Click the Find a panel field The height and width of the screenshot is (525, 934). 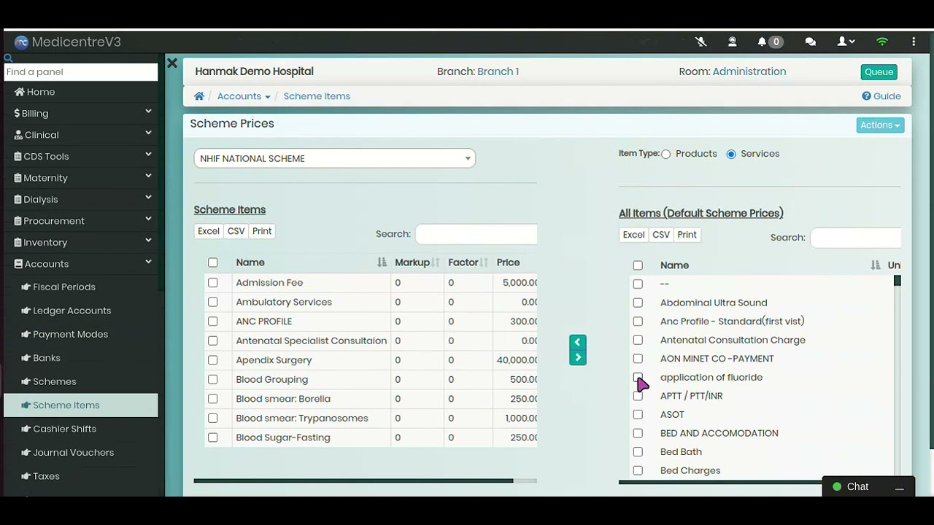[80, 71]
